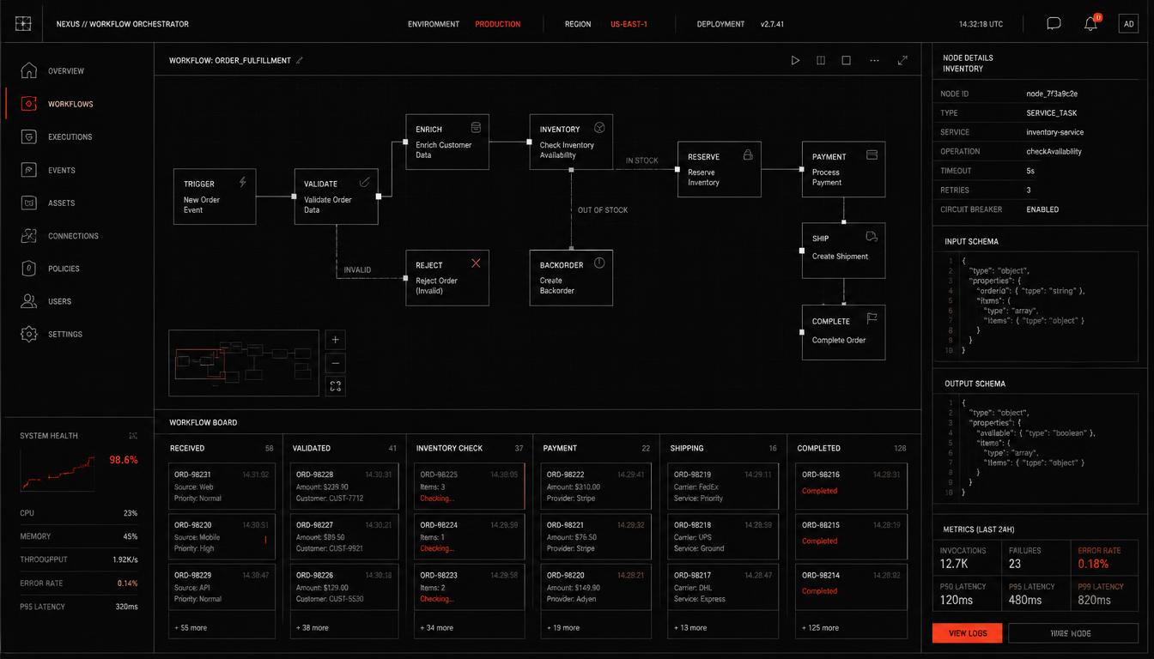Click the Complete node flag icon
The image size is (1154, 659).
(872, 318)
